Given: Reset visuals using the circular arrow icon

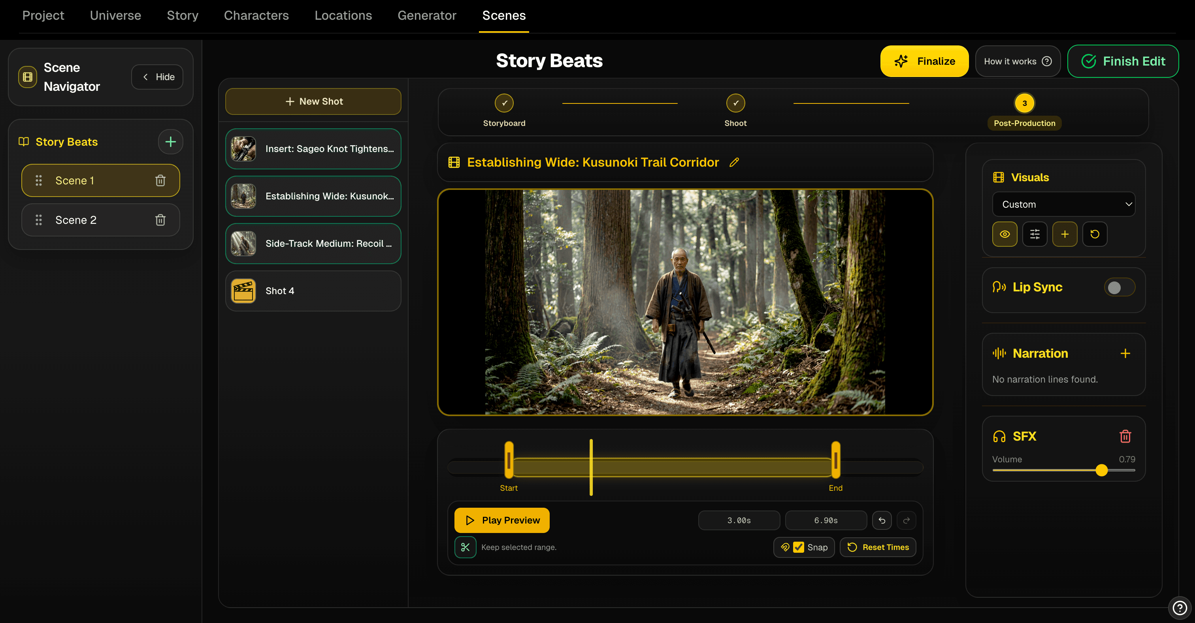Looking at the screenshot, I should (1095, 234).
